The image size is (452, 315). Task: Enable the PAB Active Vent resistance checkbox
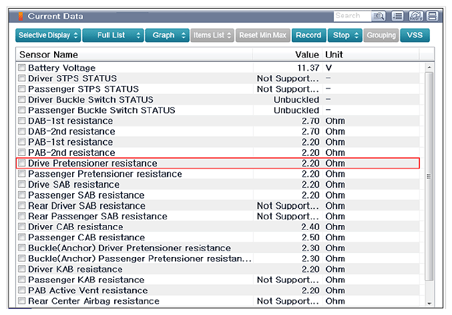click(x=21, y=290)
